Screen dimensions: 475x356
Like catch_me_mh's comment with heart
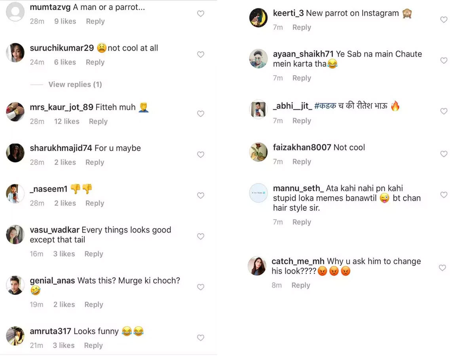(442, 268)
